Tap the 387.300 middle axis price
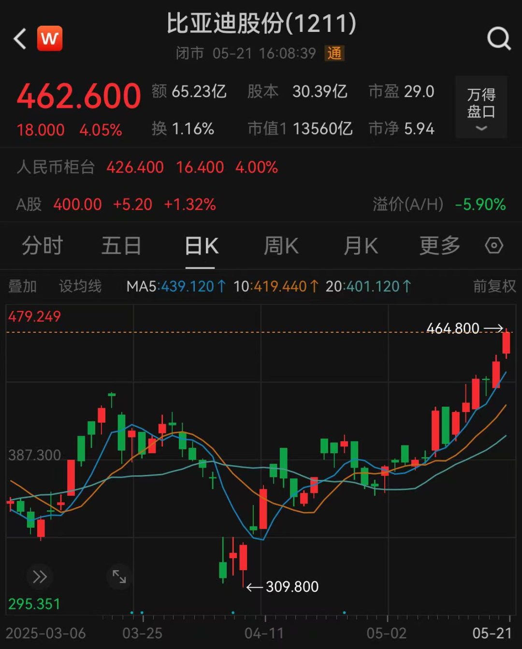 tap(35, 455)
